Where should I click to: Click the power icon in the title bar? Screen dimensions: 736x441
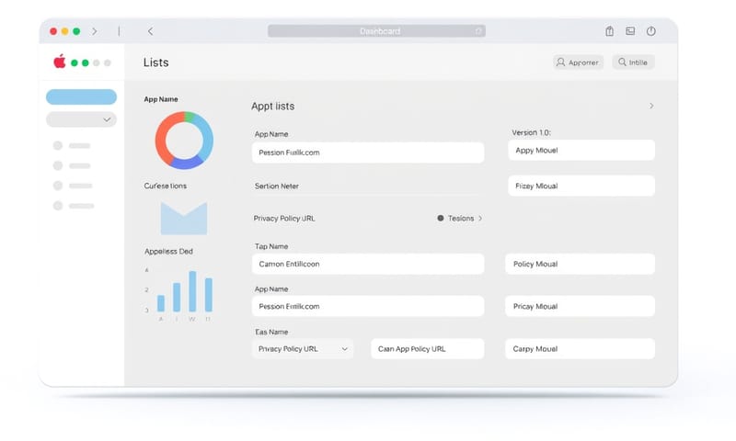[651, 31]
